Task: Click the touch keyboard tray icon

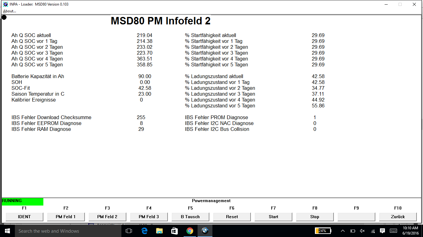Action: pos(394,231)
